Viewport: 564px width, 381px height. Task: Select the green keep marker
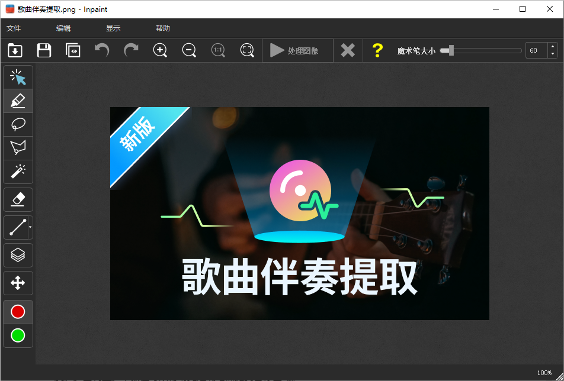pyautogui.click(x=18, y=335)
